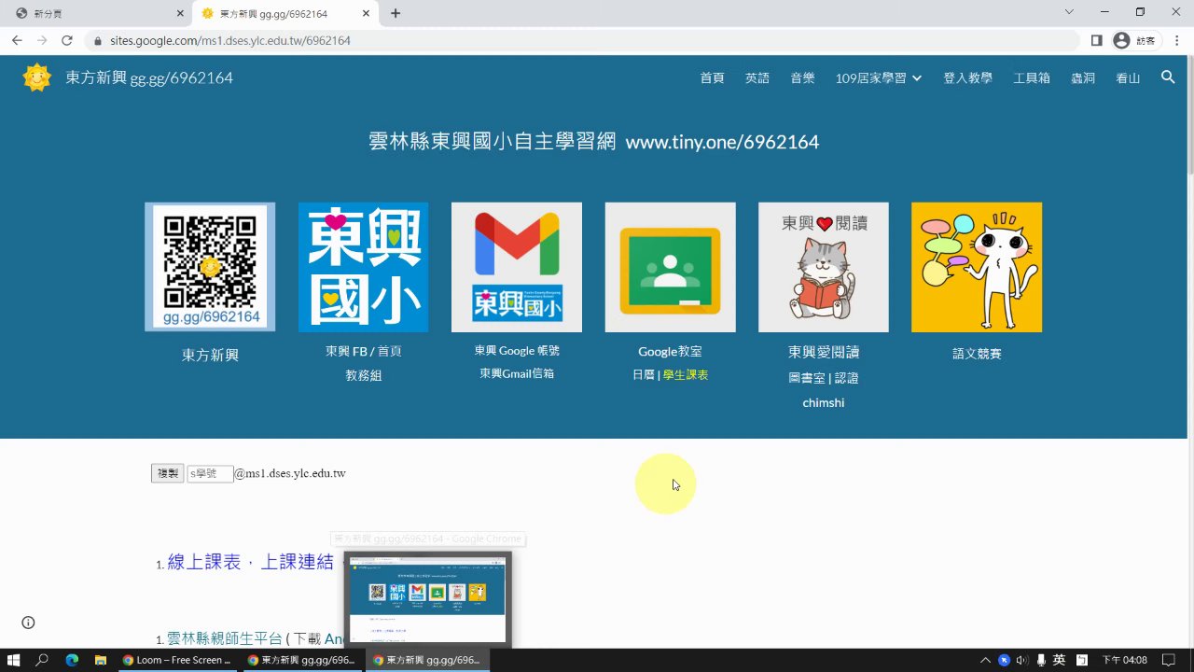1194x672 pixels.
Task: Click the QR code gg.gg/6962164 image
Action: tap(210, 267)
